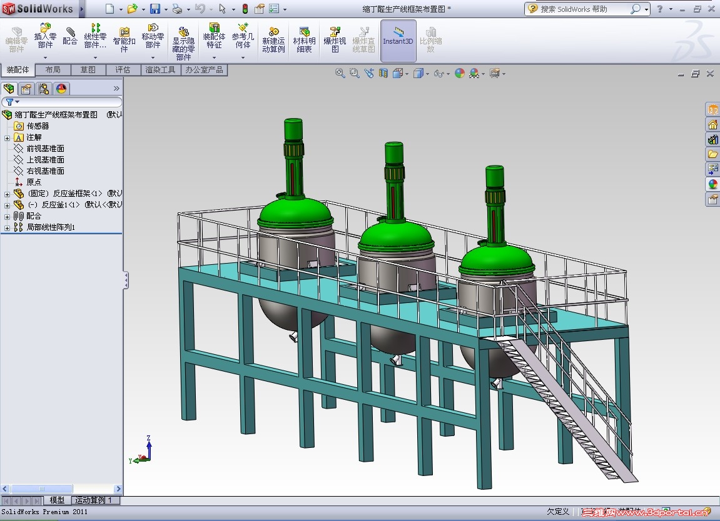
Task: Expand the 局部线性阵列1 tree node
Action: tap(7, 227)
